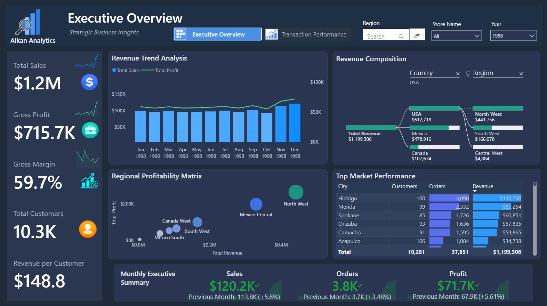Click the Gross Margin sparkline
The image size is (547, 306).
[88, 159]
